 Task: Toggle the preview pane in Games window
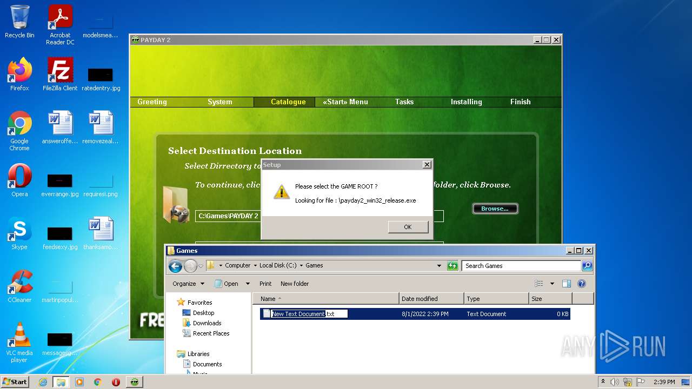click(x=566, y=284)
